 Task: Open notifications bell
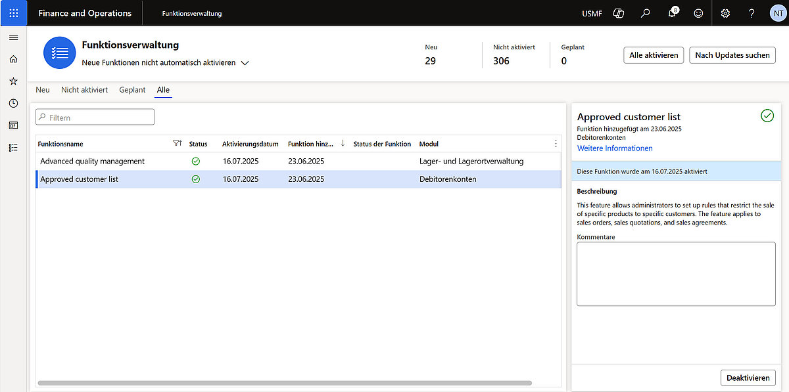pos(673,13)
